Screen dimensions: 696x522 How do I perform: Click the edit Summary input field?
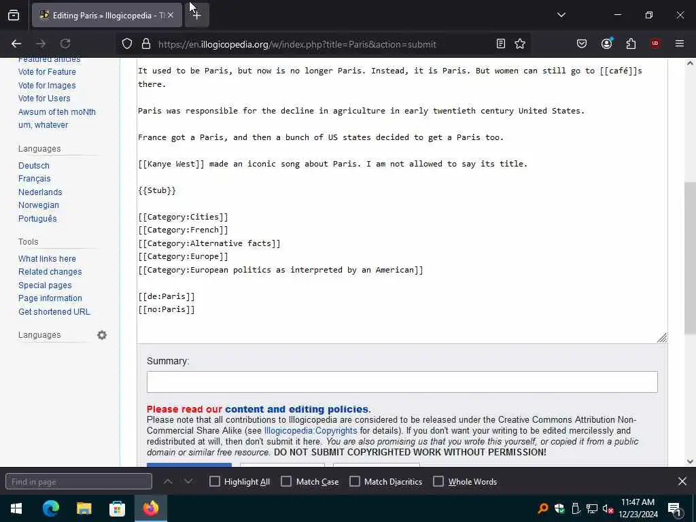click(x=402, y=382)
